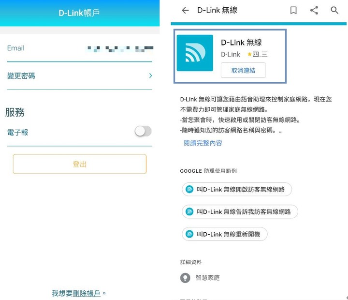The height and width of the screenshot is (300, 348).
Task: Tap the Email label
Action: 15,48
